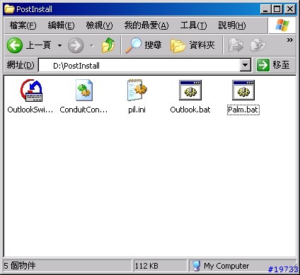Screen dimensions: 300x275
Task: Select the pil.ini file icon
Action: [x=137, y=90]
